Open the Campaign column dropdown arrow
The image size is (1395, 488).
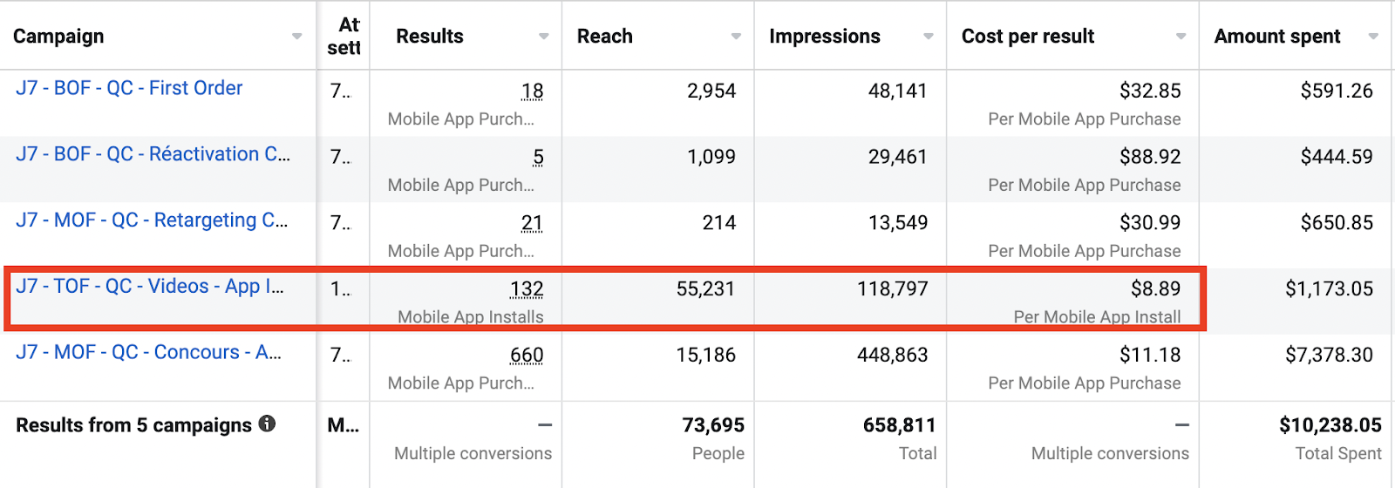296,37
